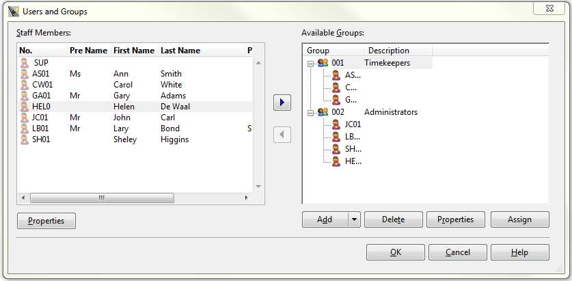572x281 pixels.
Task: Click the JC01 member icon in Administrators
Action: 336,124
